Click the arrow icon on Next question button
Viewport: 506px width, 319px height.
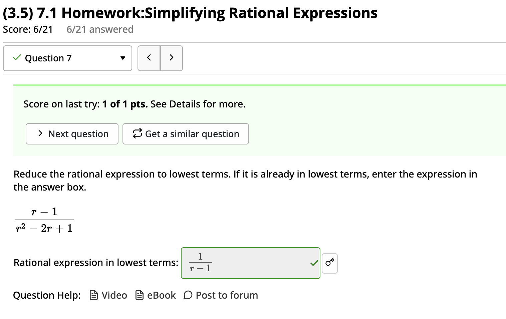point(40,133)
